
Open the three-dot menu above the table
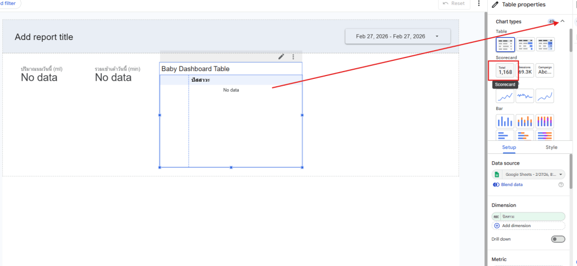pyautogui.click(x=293, y=56)
